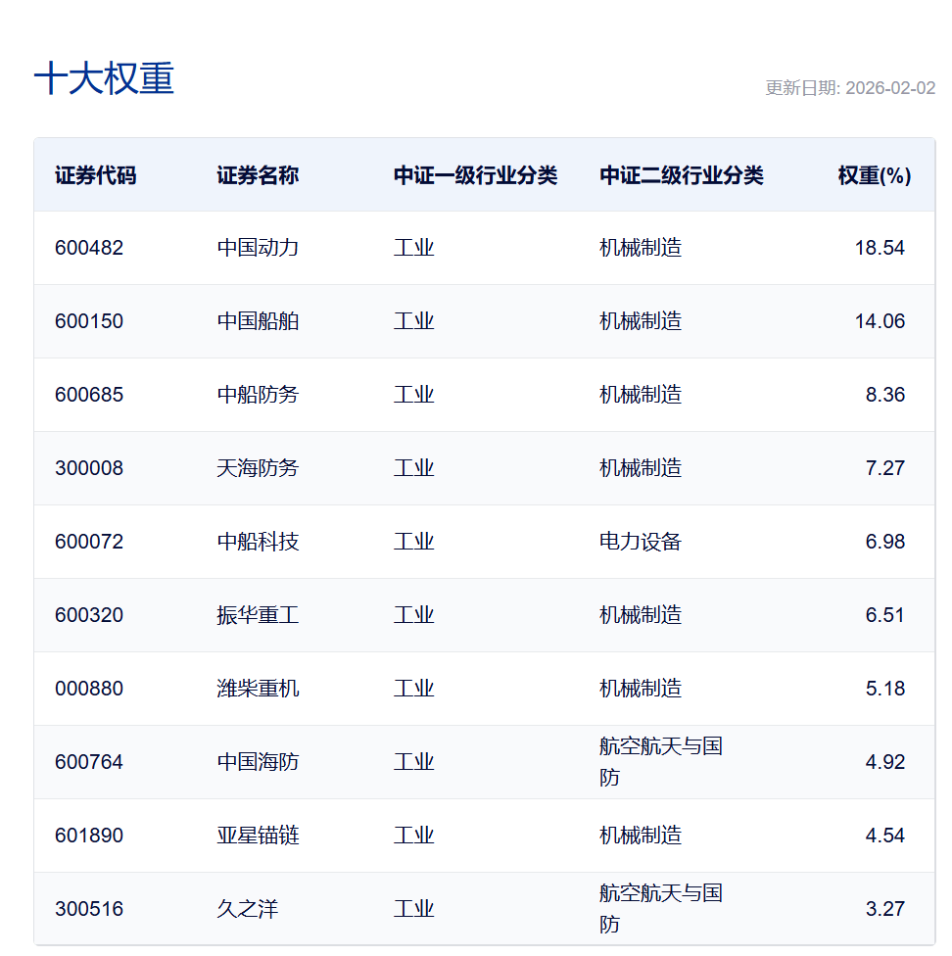Open the 中国动力 security name
This screenshot has width=952, height=956.
[x=258, y=248]
